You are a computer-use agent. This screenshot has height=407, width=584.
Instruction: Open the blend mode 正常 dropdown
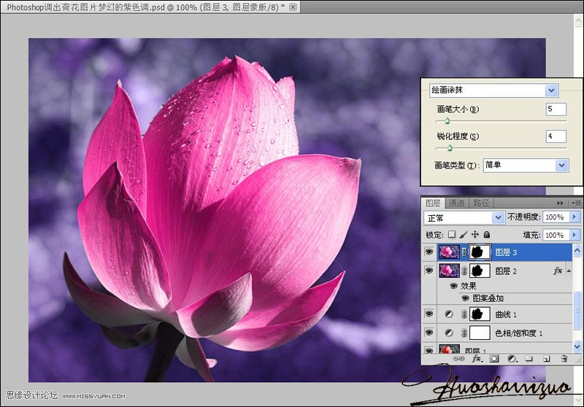(x=464, y=217)
